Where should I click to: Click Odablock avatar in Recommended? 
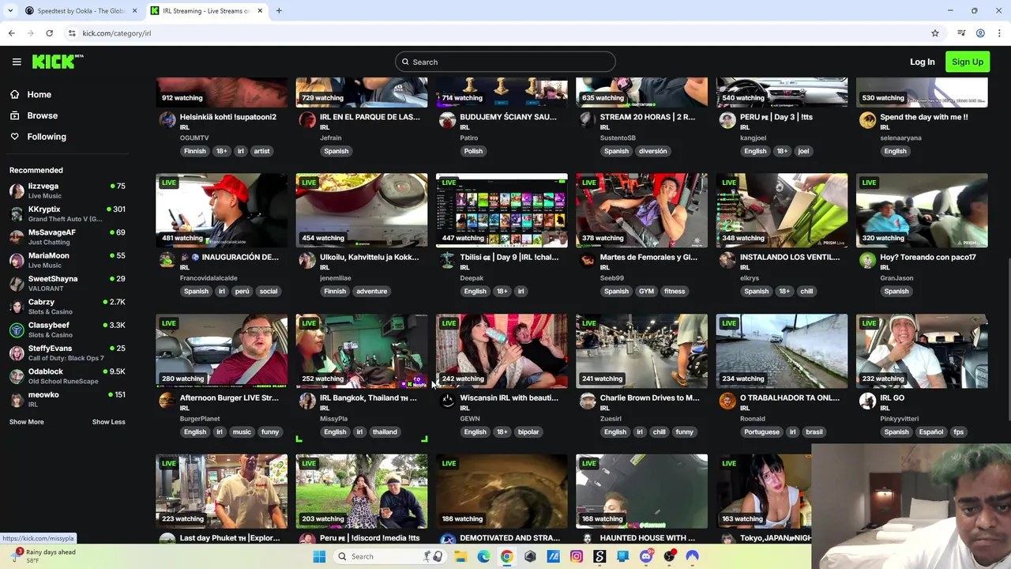point(17,376)
